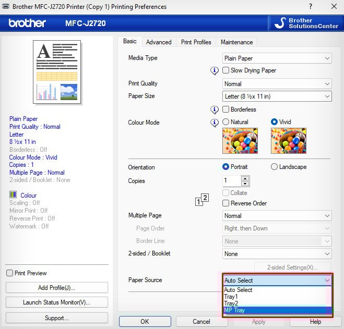Click the Copies number input field
The width and height of the screenshot is (344, 329).
coord(232,181)
